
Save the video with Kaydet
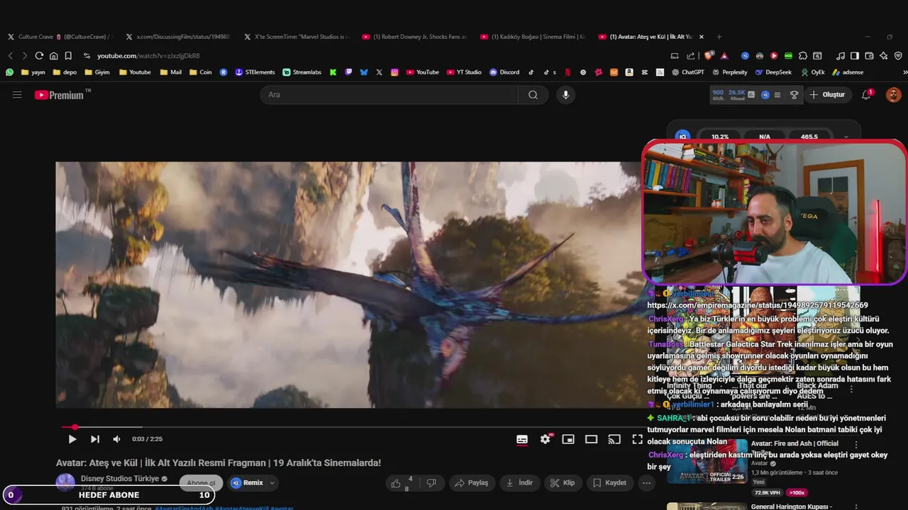point(609,483)
